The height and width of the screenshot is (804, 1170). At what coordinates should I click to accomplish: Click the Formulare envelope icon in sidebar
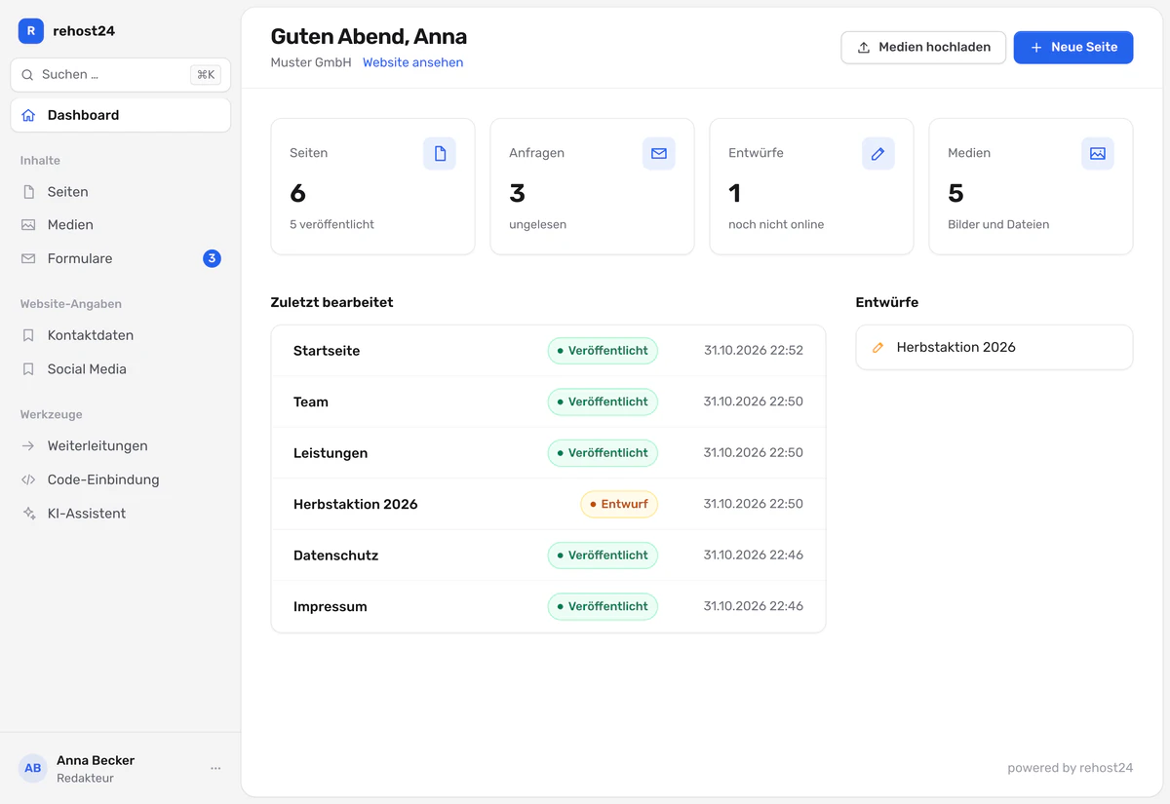(28, 258)
